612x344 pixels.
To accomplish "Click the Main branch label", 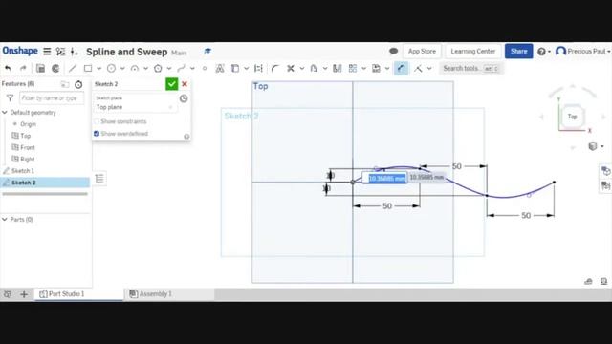I will [x=179, y=53].
